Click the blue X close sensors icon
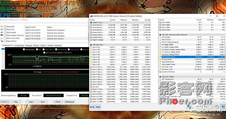 [x=223, y=107]
